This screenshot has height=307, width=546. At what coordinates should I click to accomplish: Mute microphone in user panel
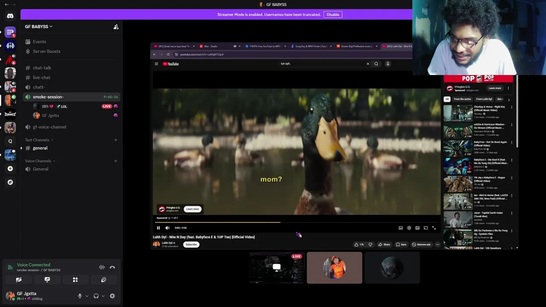(80, 296)
